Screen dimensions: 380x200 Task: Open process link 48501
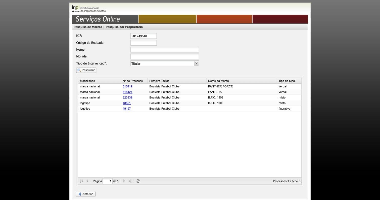(127, 103)
